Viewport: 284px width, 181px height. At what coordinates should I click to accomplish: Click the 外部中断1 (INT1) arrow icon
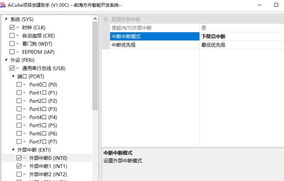[x=24, y=166]
